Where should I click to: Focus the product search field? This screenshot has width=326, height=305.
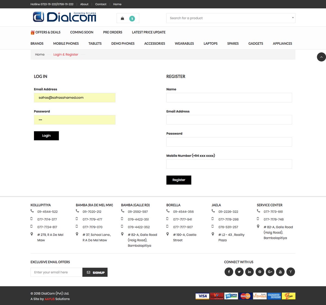pos(231,18)
